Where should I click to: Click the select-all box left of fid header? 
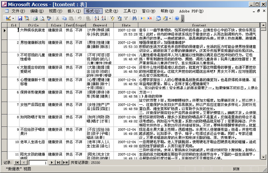click(x=4, y=25)
